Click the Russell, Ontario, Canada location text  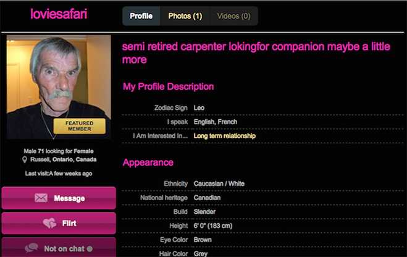(x=64, y=159)
